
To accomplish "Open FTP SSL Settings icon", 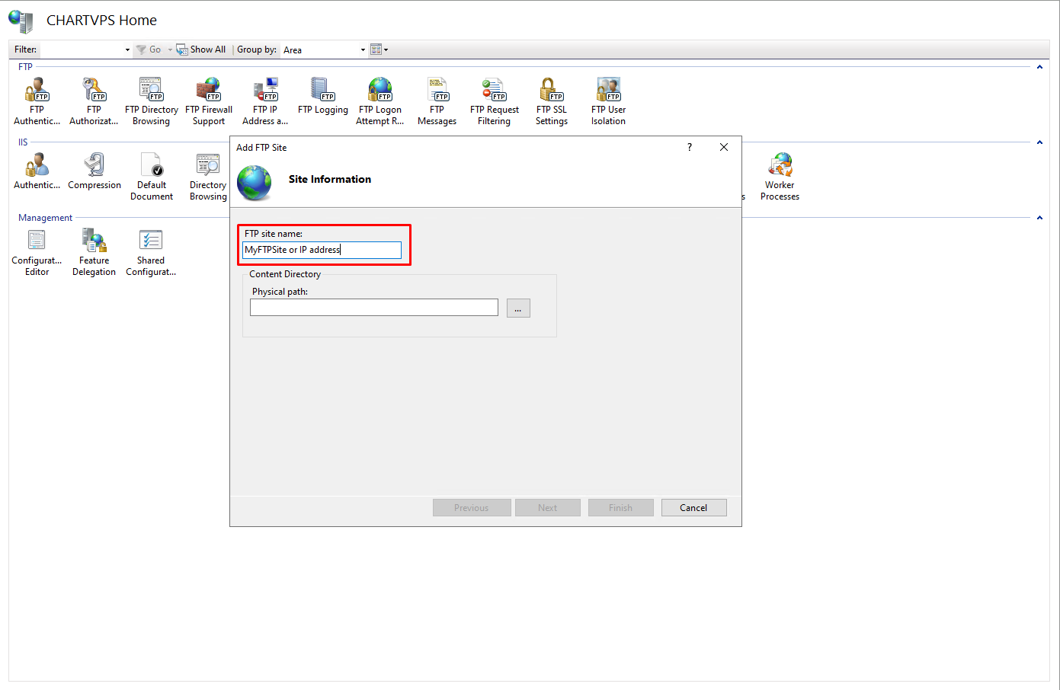I will tap(551, 101).
